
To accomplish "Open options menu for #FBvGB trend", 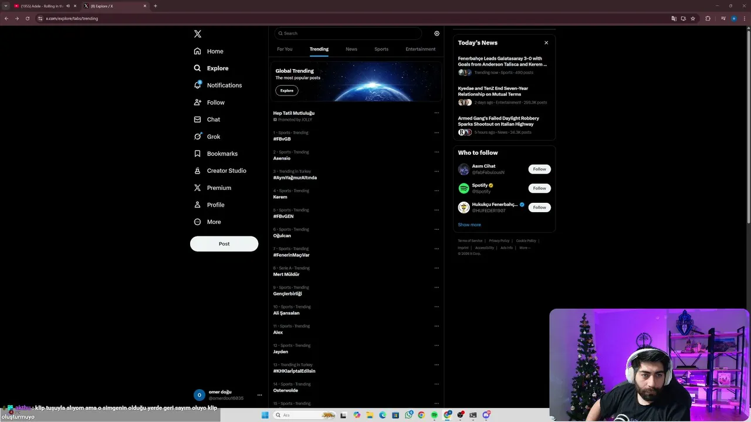I will 437,132.
